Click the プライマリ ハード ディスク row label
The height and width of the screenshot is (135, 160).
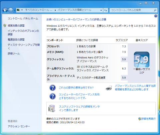coord(61,78)
